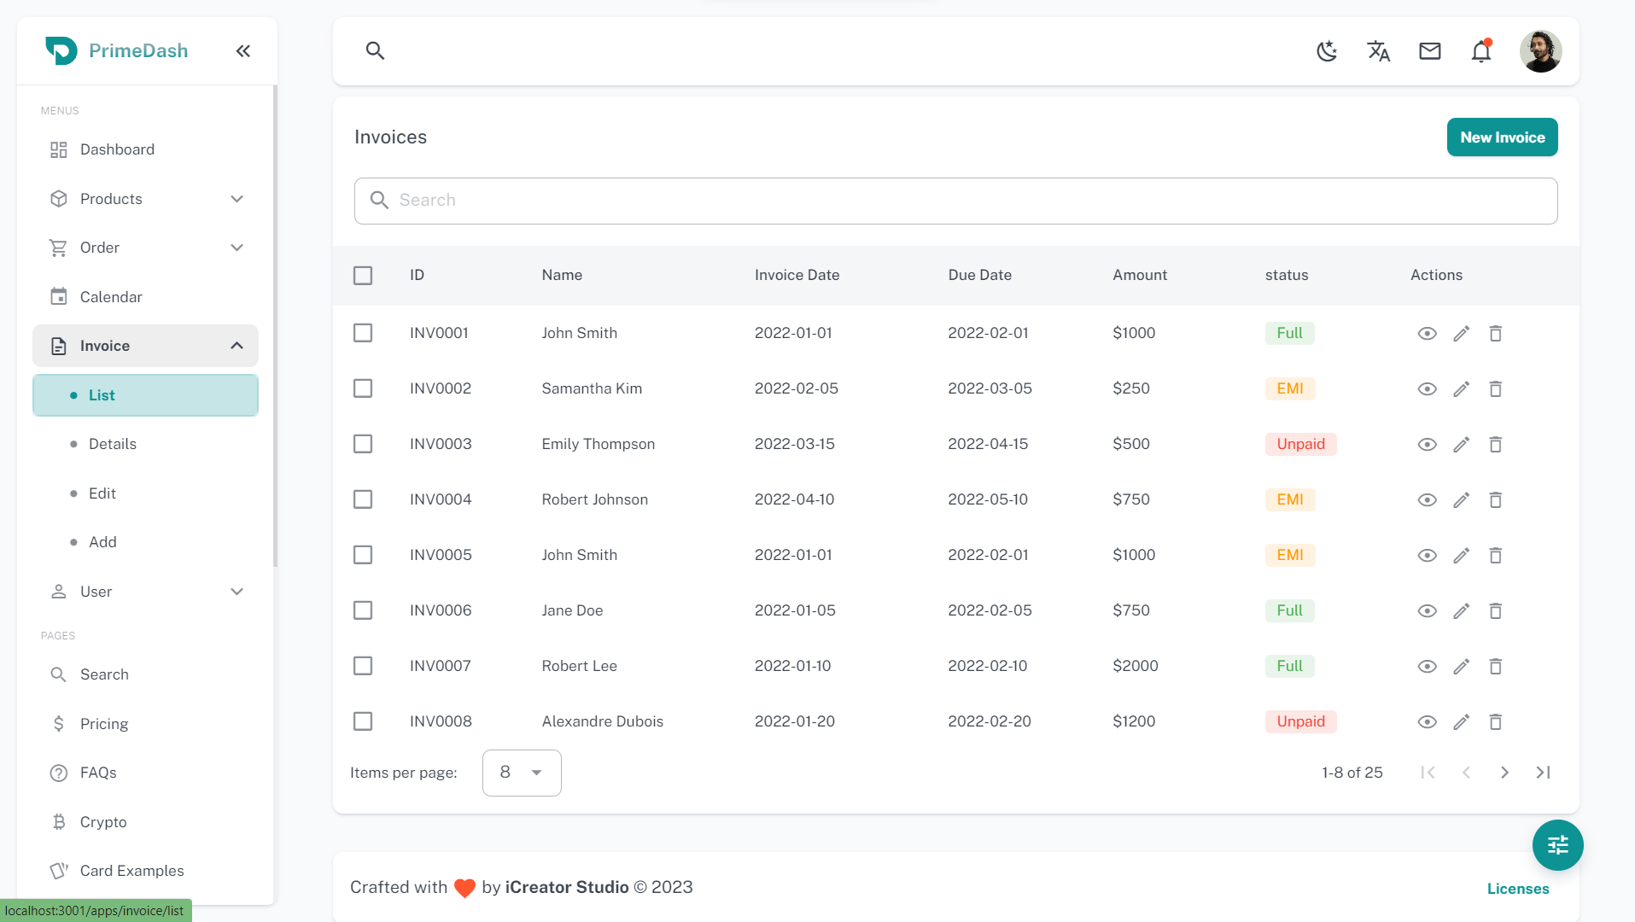Image resolution: width=1635 pixels, height=922 pixels.
Task: Click the invoice Search input field
Action: point(956,201)
